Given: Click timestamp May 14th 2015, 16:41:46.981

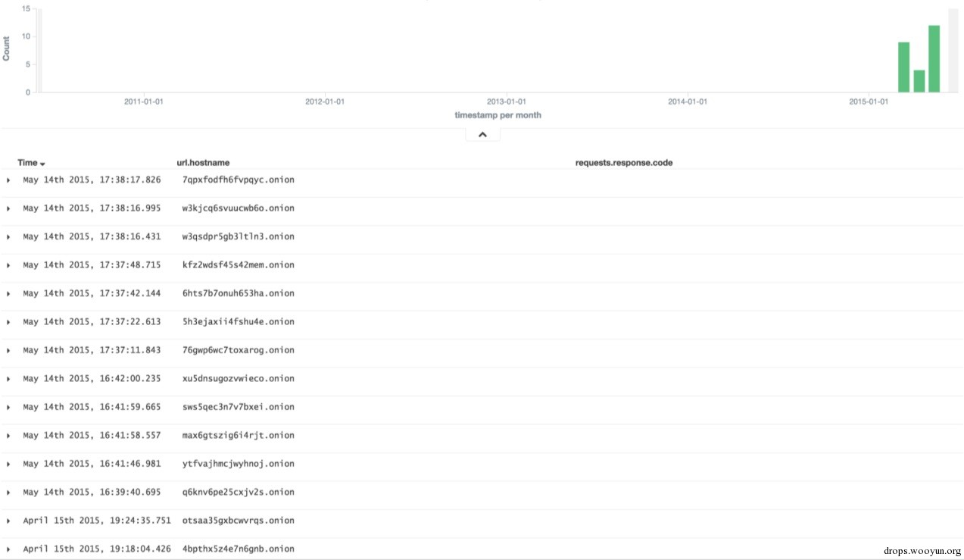Looking at the screenshot, I should (92, 464).
